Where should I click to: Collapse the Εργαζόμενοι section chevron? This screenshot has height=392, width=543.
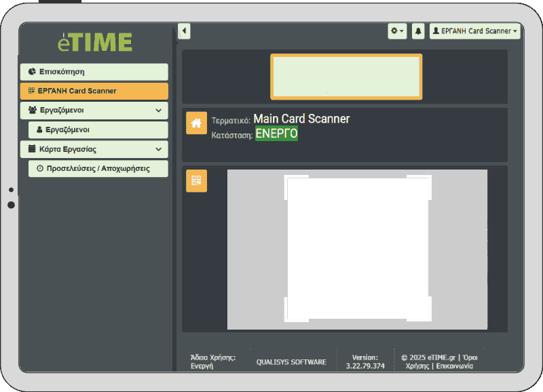(159, 111)
